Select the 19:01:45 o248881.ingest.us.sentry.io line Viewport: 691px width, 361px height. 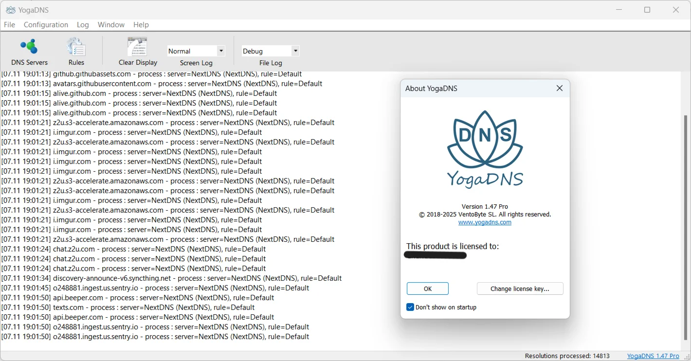[x=155, y=288]
